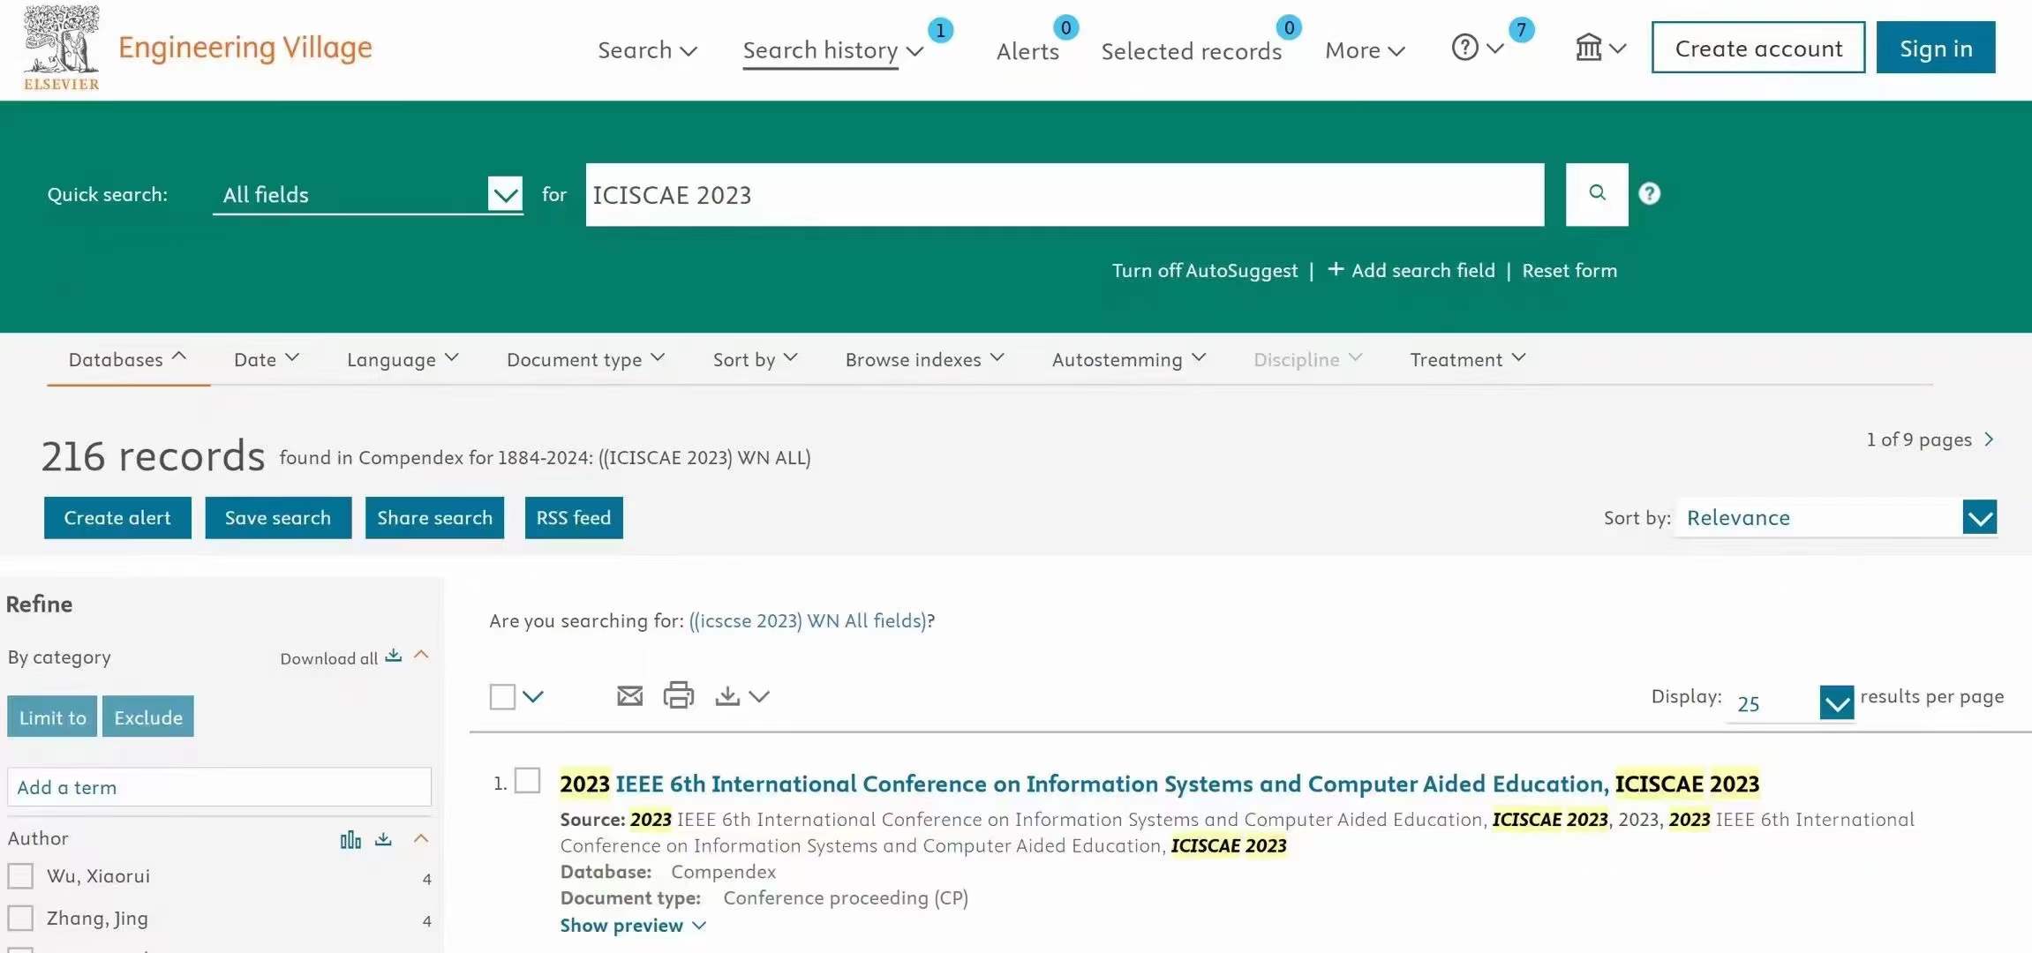This screenshot has height=953, width=2032.
Task: Click Share search button
Action: click(434, 518)
